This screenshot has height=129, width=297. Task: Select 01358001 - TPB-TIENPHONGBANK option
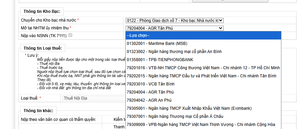pyautogui.click(x=203, y=60)
